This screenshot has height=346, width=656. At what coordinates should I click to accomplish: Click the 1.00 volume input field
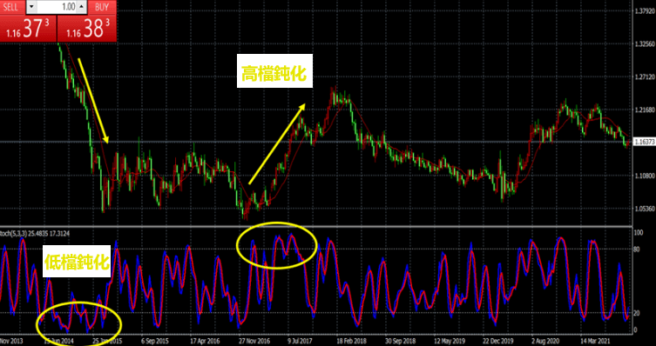[x=57, y=7]
